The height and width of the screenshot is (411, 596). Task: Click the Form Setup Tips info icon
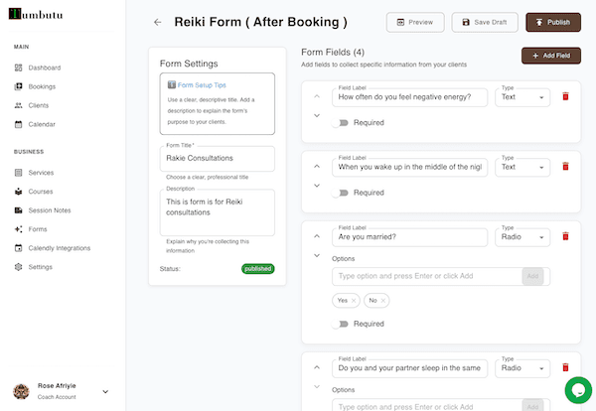[172, 84]
